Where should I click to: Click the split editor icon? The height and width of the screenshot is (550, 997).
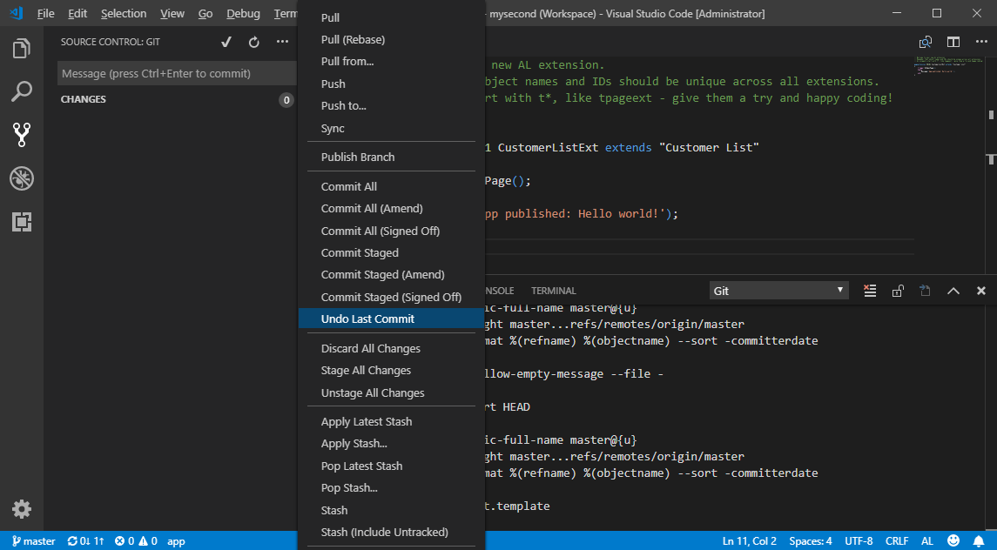pyautogui.click(x=953, y=42)
